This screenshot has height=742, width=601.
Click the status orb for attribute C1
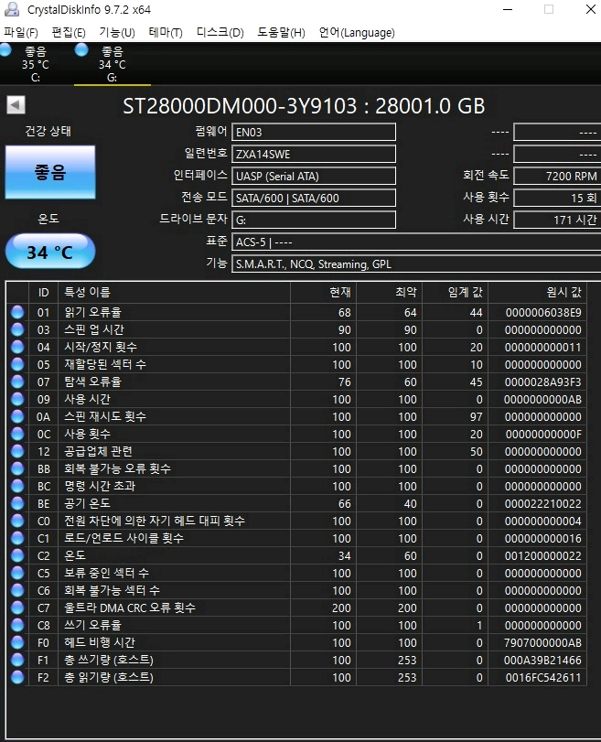coord(17,538)
